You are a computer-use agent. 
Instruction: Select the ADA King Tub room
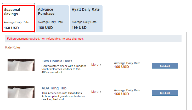[165, 93]
